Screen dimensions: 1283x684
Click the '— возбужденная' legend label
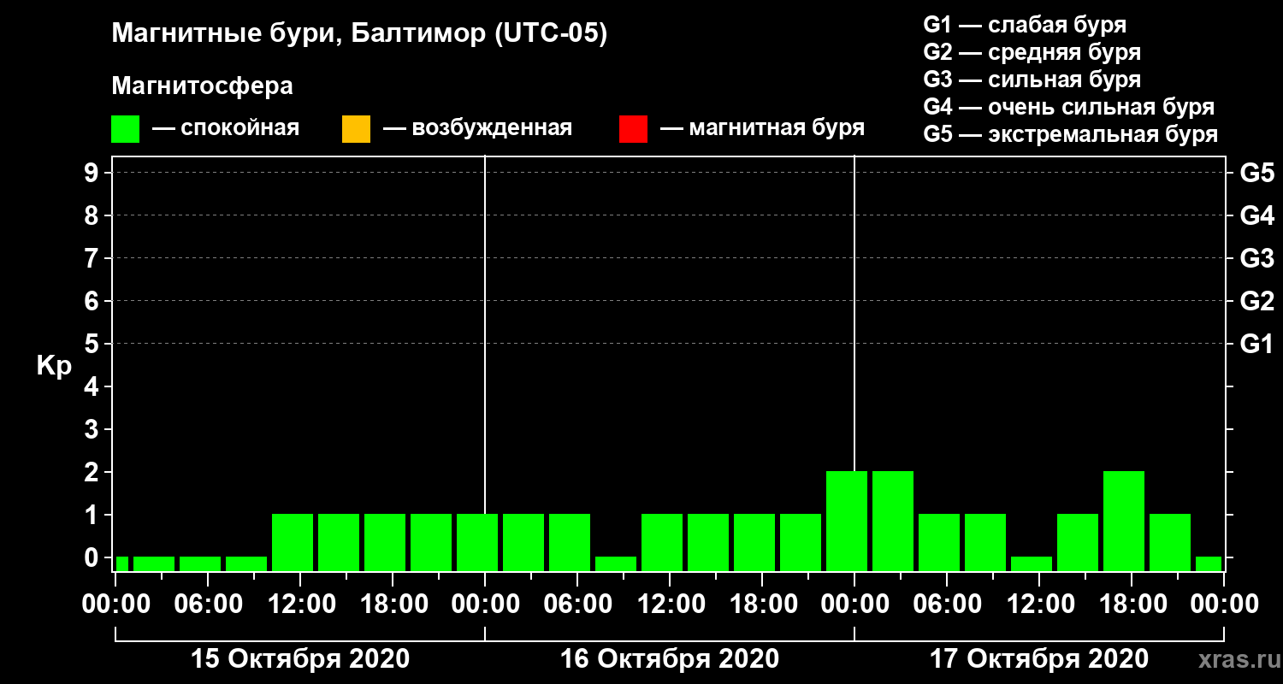[x=477, y=129]
